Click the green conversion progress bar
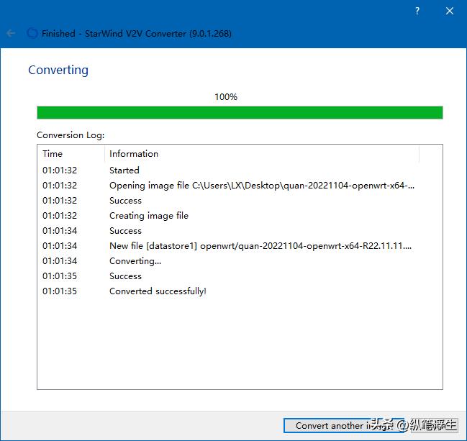The height and width of the screenshot is (441, 467). (x=240, y=112)
